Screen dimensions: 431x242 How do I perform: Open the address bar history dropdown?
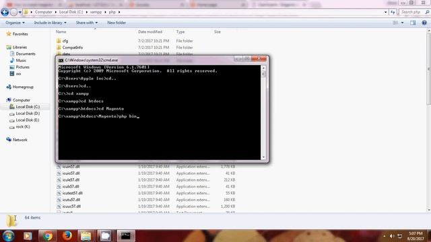385,12
